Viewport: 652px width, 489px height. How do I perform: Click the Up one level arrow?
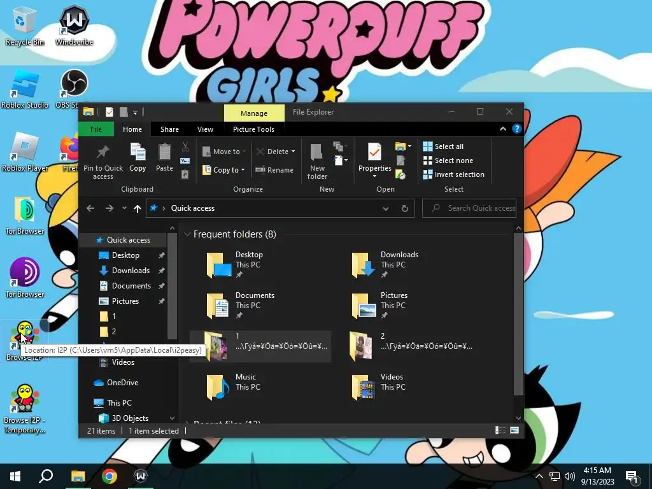click(138, 208)
